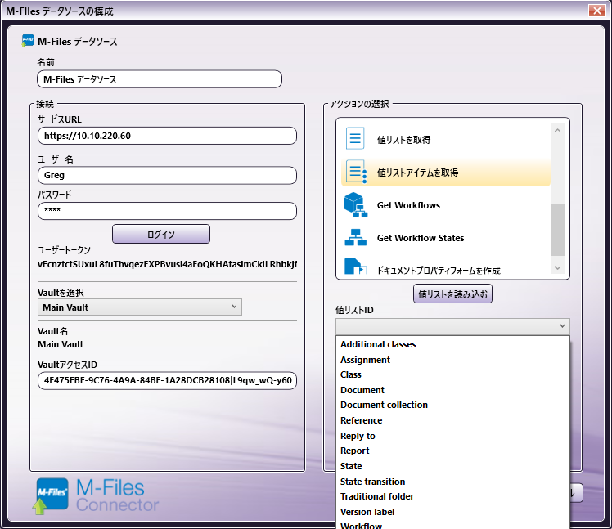Click the Get Workflows cube icon
Screen dimensions: 612x529
coord(355,204)
